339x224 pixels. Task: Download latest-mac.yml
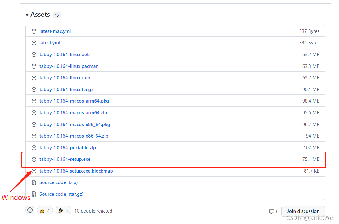coord(55,31)
